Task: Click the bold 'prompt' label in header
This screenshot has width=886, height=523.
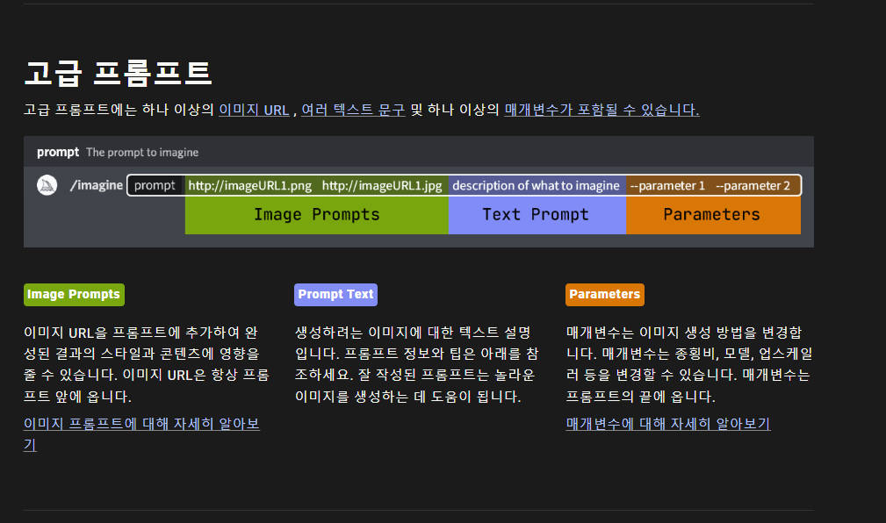Action: click(58, 153)
